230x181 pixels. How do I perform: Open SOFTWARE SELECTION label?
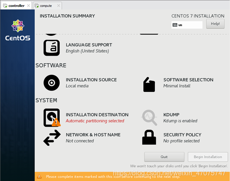[x=188, y=80]
